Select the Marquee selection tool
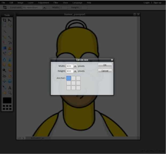This screenshot has width=166, height=154. 4,25
